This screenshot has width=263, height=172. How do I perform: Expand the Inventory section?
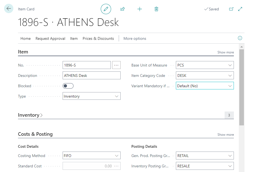30,115
